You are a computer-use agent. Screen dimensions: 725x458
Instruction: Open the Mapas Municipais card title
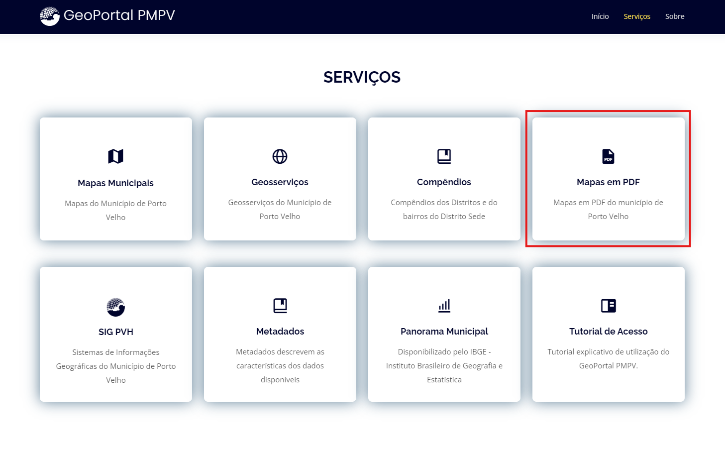(115, 183)
